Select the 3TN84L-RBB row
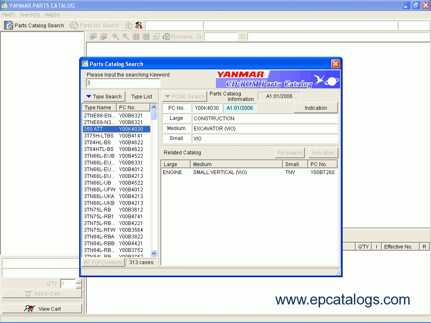The width and height of the screenshot is (431, 323). pos(117,244)
